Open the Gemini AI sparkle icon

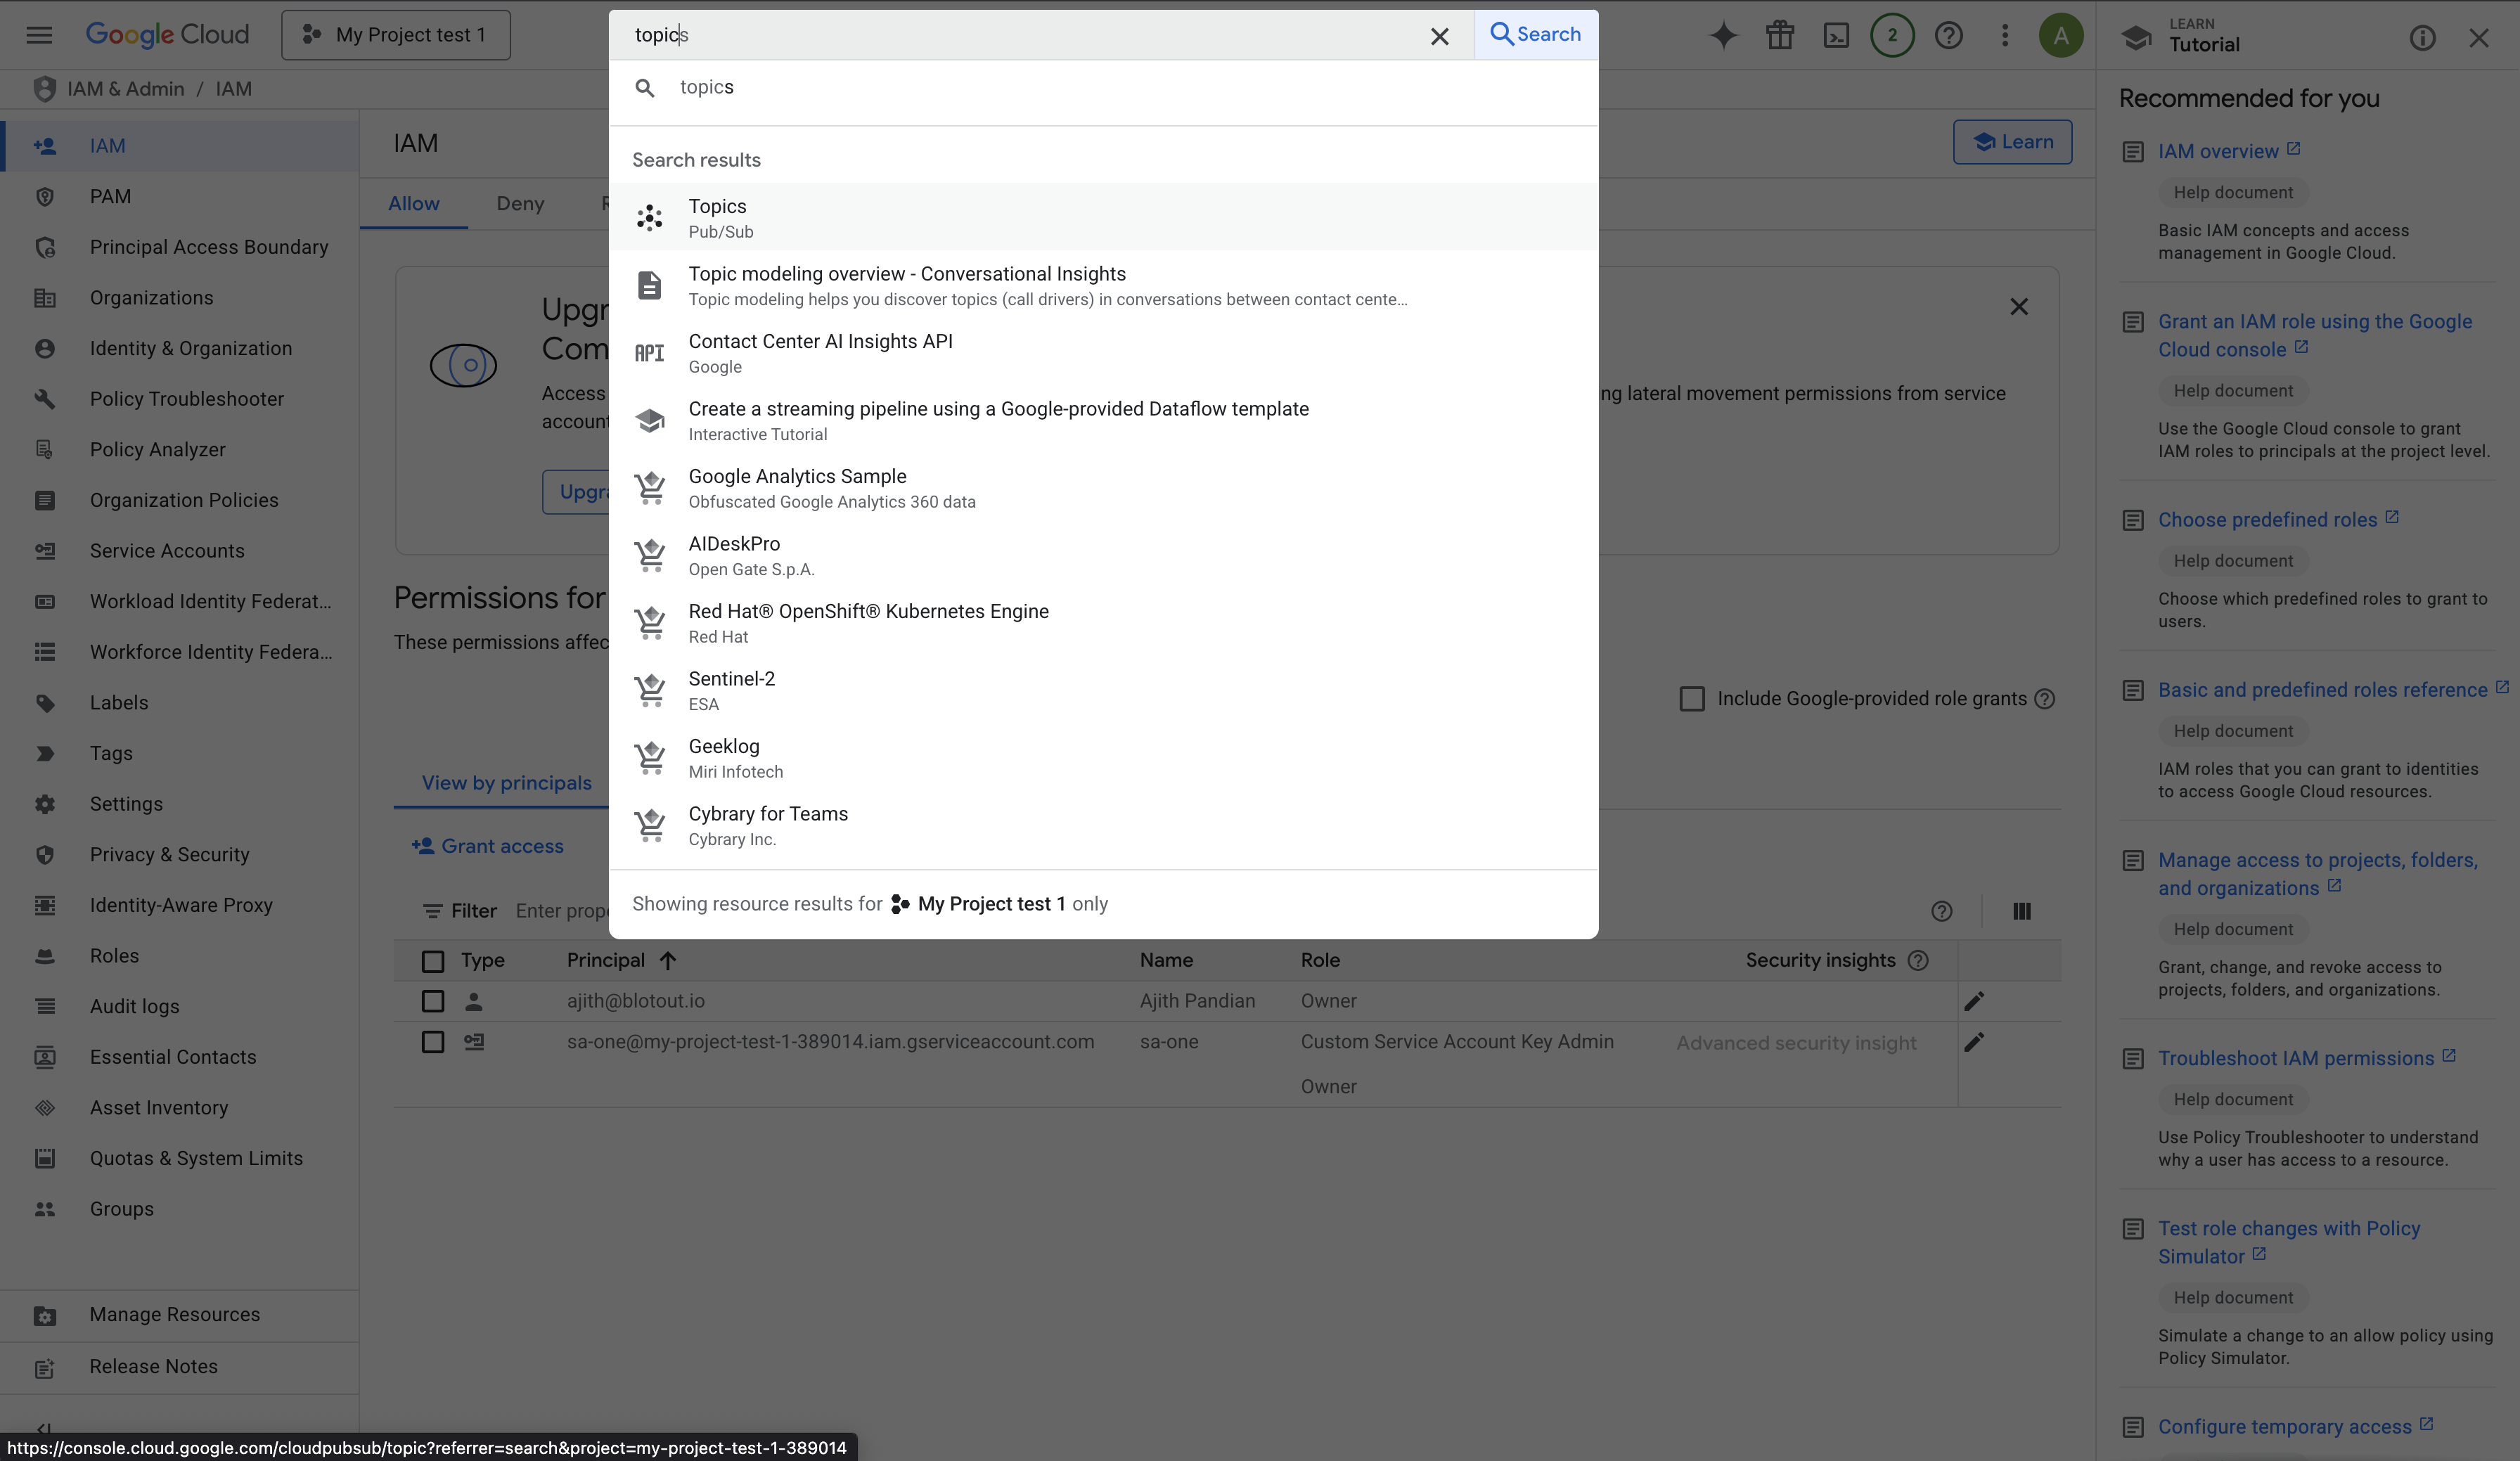click(x=1723, y=36)
